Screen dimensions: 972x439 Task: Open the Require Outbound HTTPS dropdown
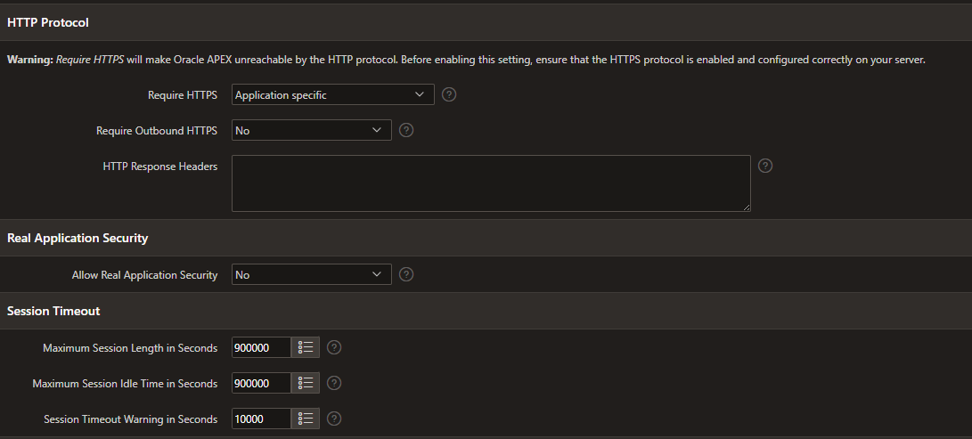tap(311, 130)
